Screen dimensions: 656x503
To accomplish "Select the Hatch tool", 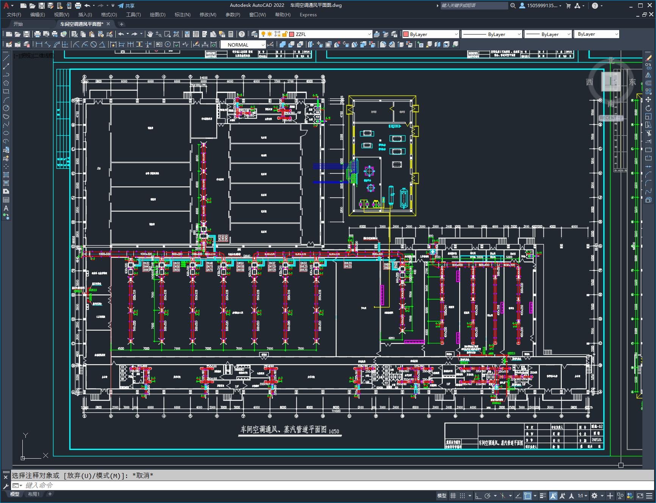I will (x=6, y=175).
